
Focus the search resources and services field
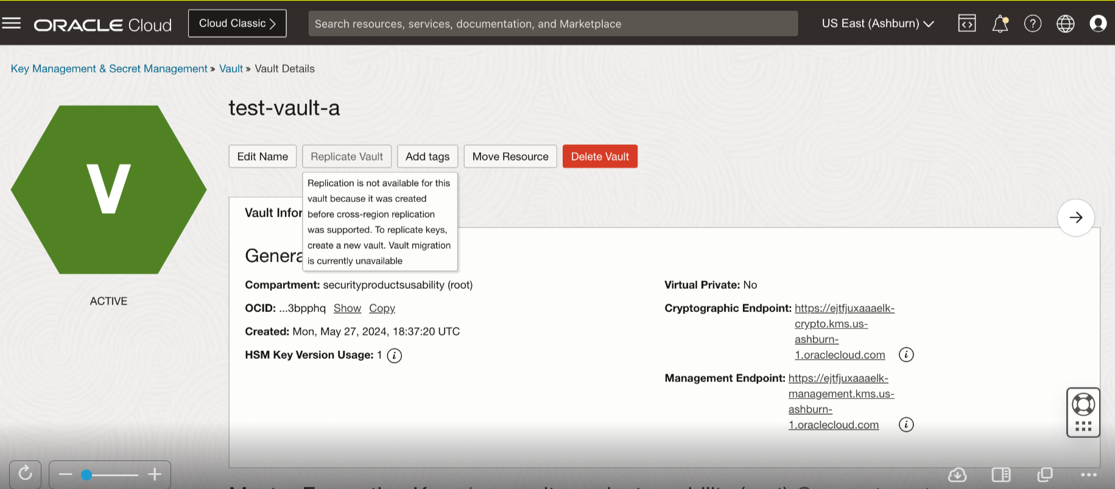click(x=552, y=24)
